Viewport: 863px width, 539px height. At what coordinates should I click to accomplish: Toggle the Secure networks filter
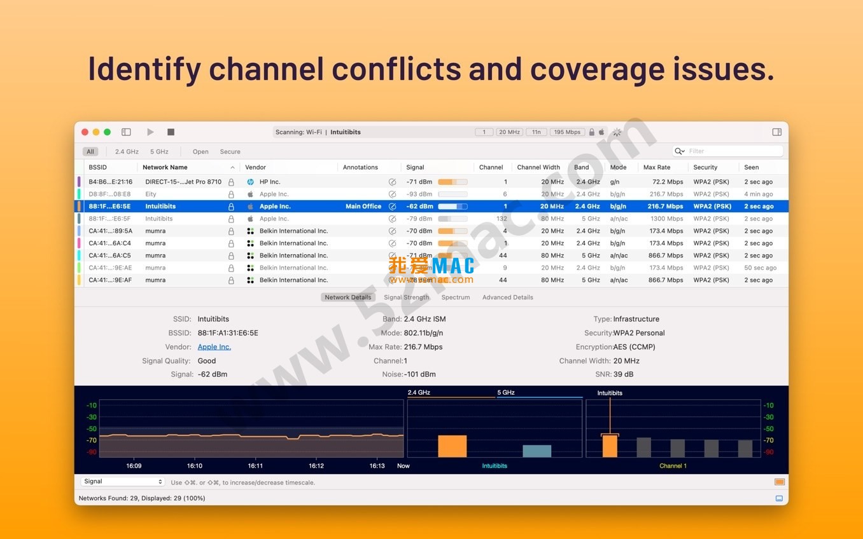[x=230, y=152]
